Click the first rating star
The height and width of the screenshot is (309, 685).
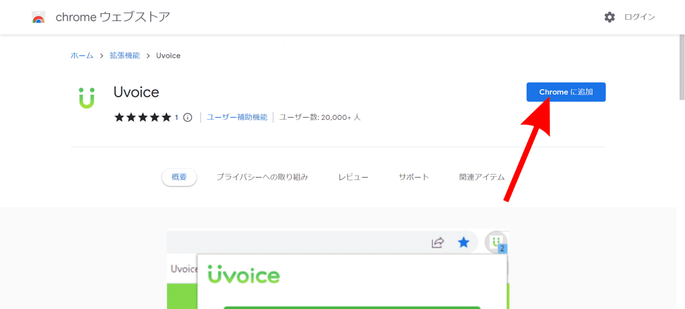point(119,117)
